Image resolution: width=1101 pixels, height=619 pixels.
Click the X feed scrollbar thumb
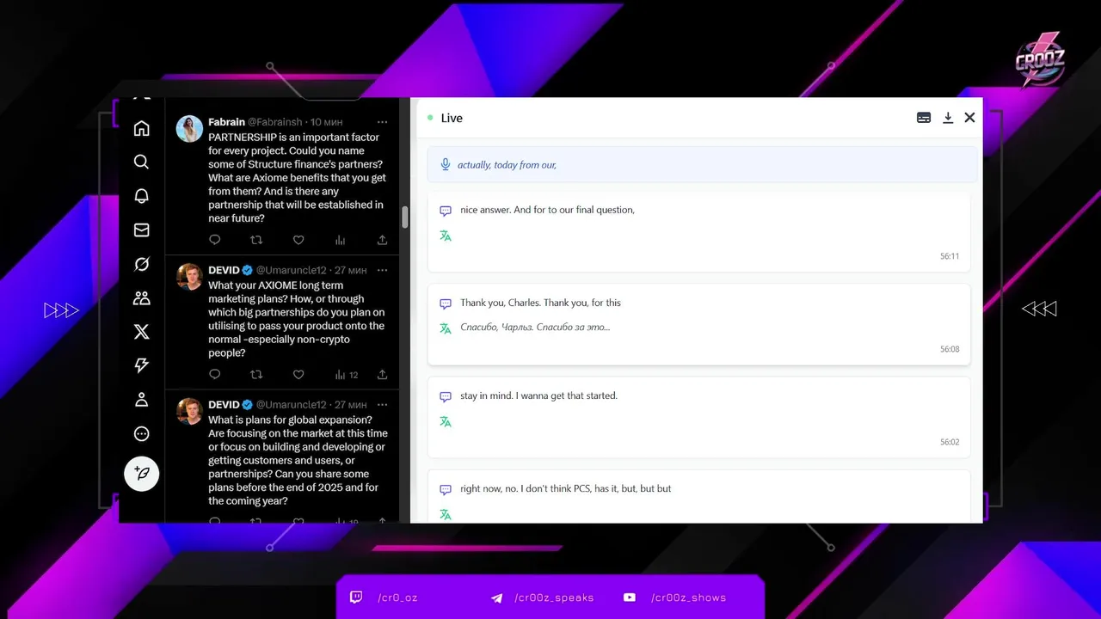coord(405,217)
